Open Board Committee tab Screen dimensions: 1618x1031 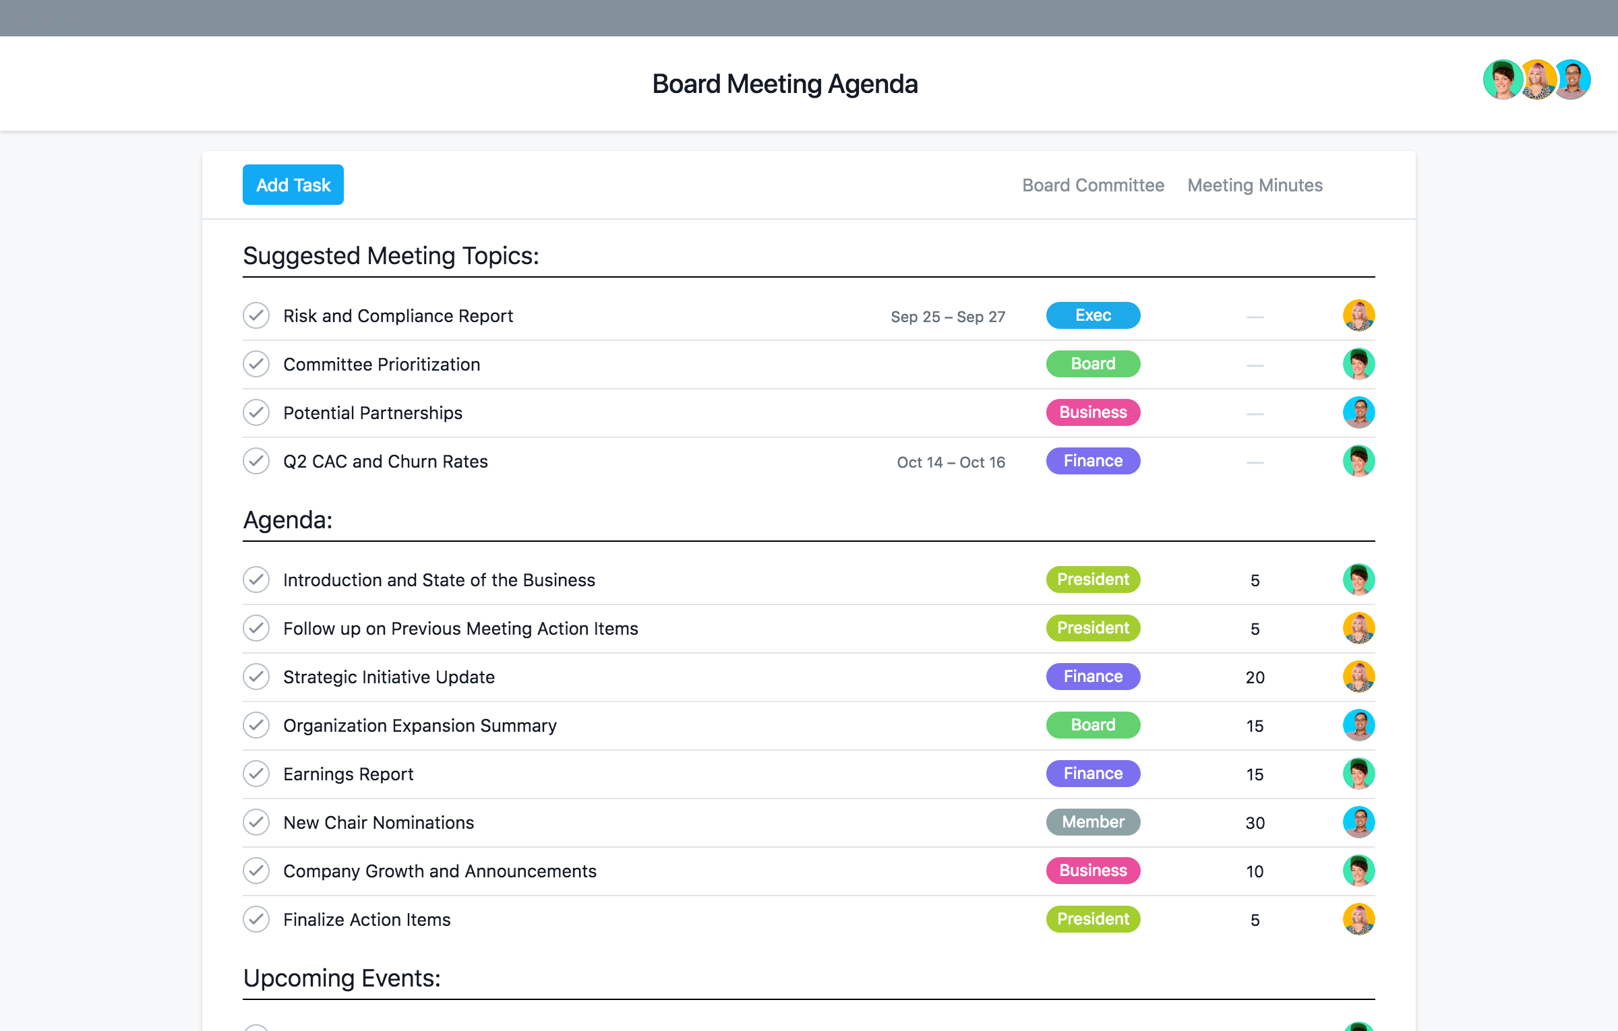point(1093,184)
